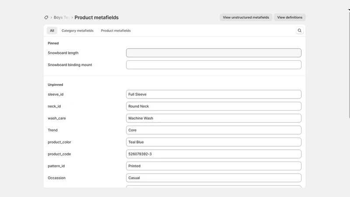Click the Snowboard binding mount label
This screenshot has height=197, width=350.
pos(70,65)
